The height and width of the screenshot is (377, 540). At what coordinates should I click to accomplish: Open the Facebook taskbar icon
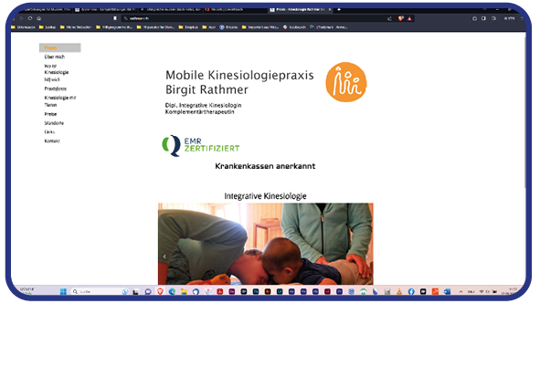[411, 292]
